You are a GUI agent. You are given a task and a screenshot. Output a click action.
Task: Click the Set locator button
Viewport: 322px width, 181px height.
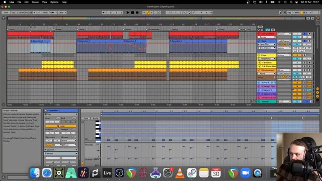(x=260, y=27)
